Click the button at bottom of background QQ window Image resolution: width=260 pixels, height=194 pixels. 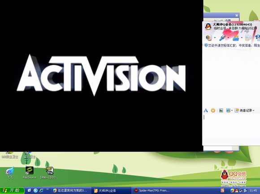tap(235, 148)
